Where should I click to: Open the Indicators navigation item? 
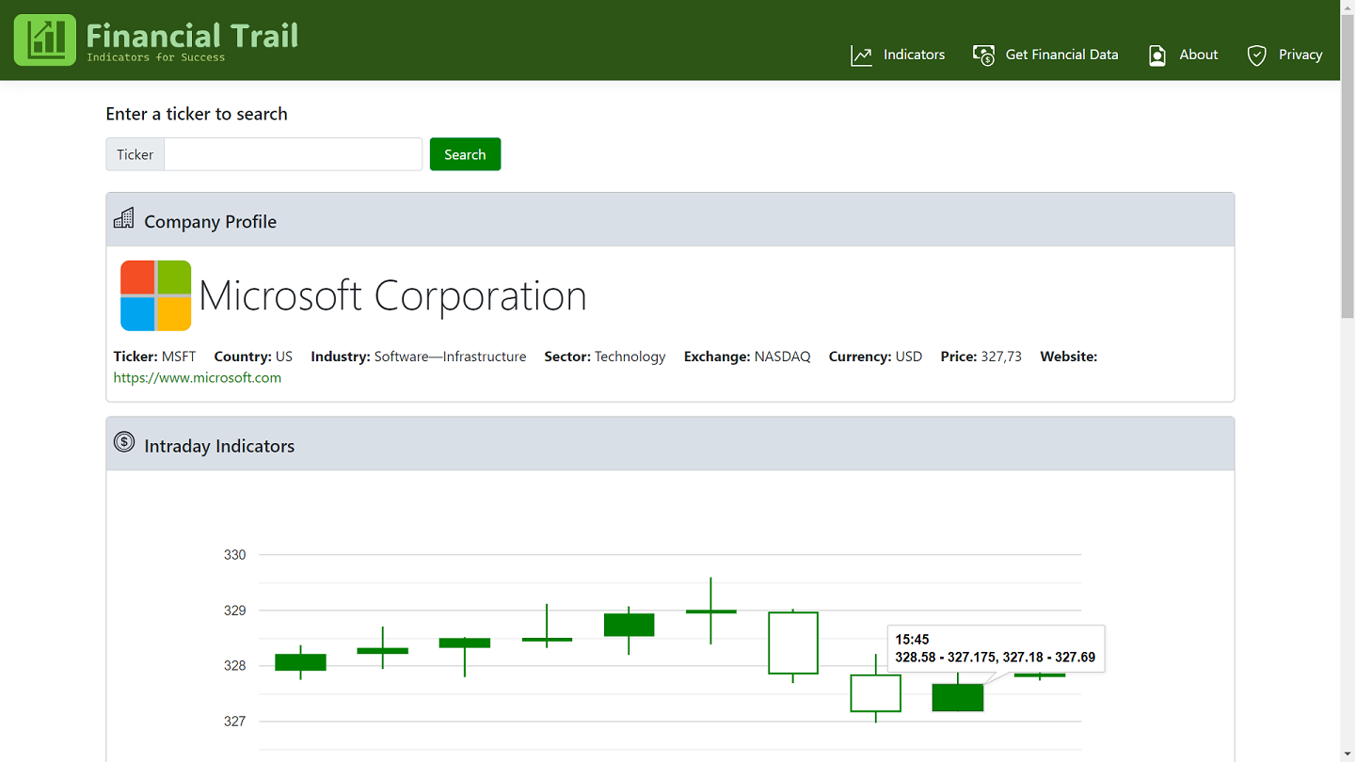(913, 55)
